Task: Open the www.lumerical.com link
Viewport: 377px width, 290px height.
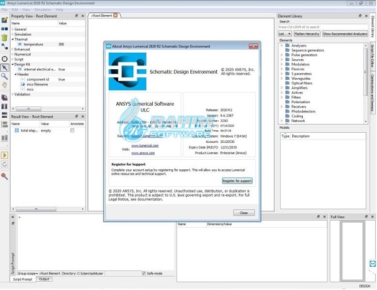Action: [145, 145]
